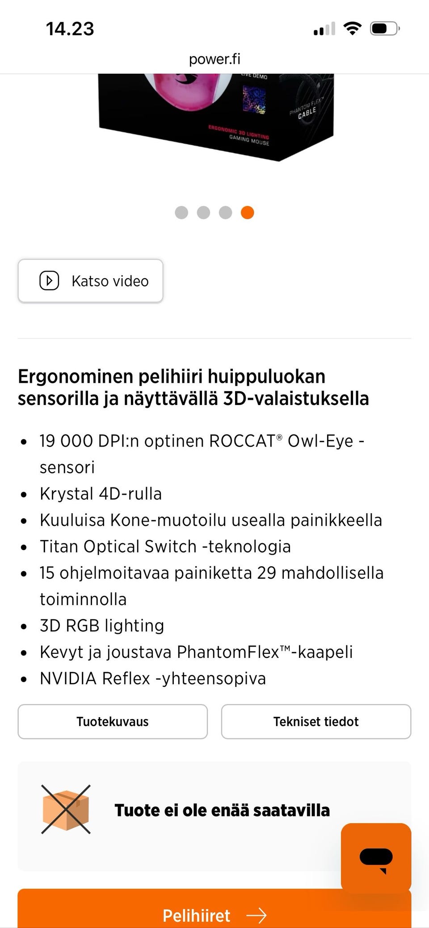Open the Pelihiiret category link
Image resolution: width=429 pixels, height=928 pixels.
coord(197,915)
